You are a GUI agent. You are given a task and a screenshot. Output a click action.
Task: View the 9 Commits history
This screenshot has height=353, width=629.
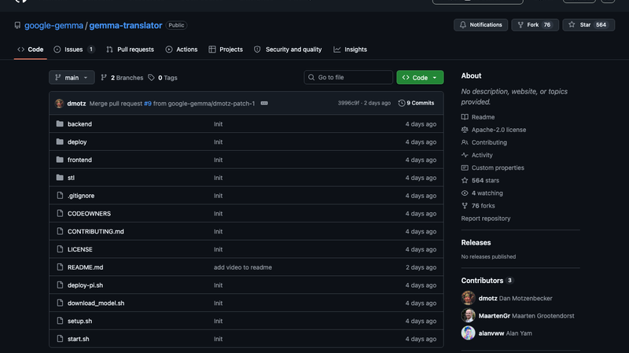coord(416,103)
